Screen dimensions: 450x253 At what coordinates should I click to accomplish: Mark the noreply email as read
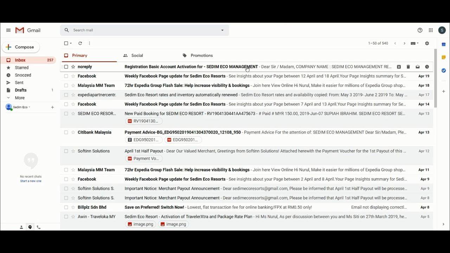(x=418, y=67)
